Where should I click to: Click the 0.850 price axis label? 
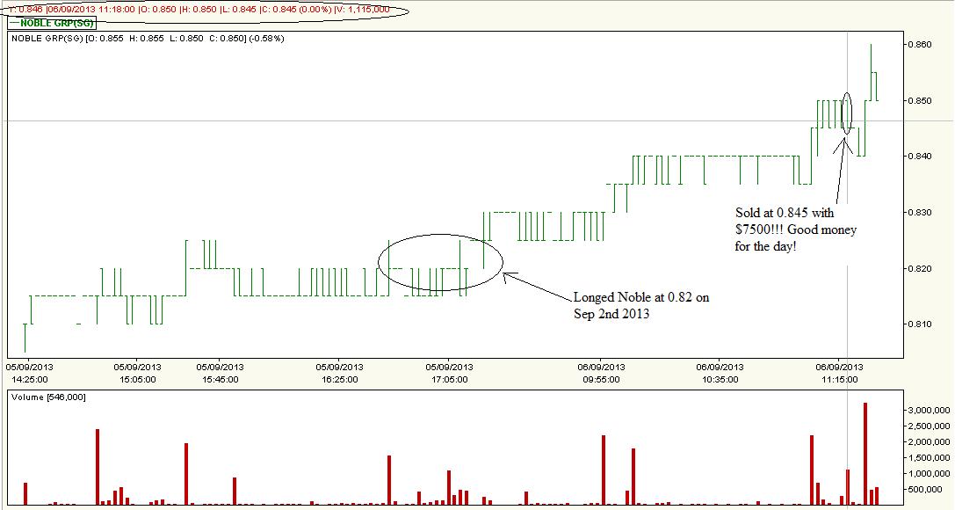tap(920, 100)
